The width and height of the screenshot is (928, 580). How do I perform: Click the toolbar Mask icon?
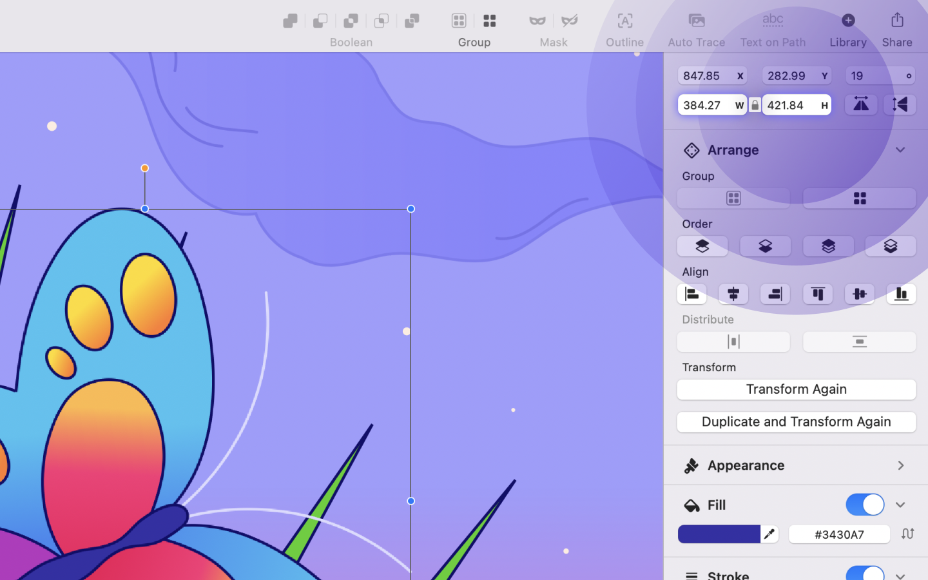coord(537,21)
